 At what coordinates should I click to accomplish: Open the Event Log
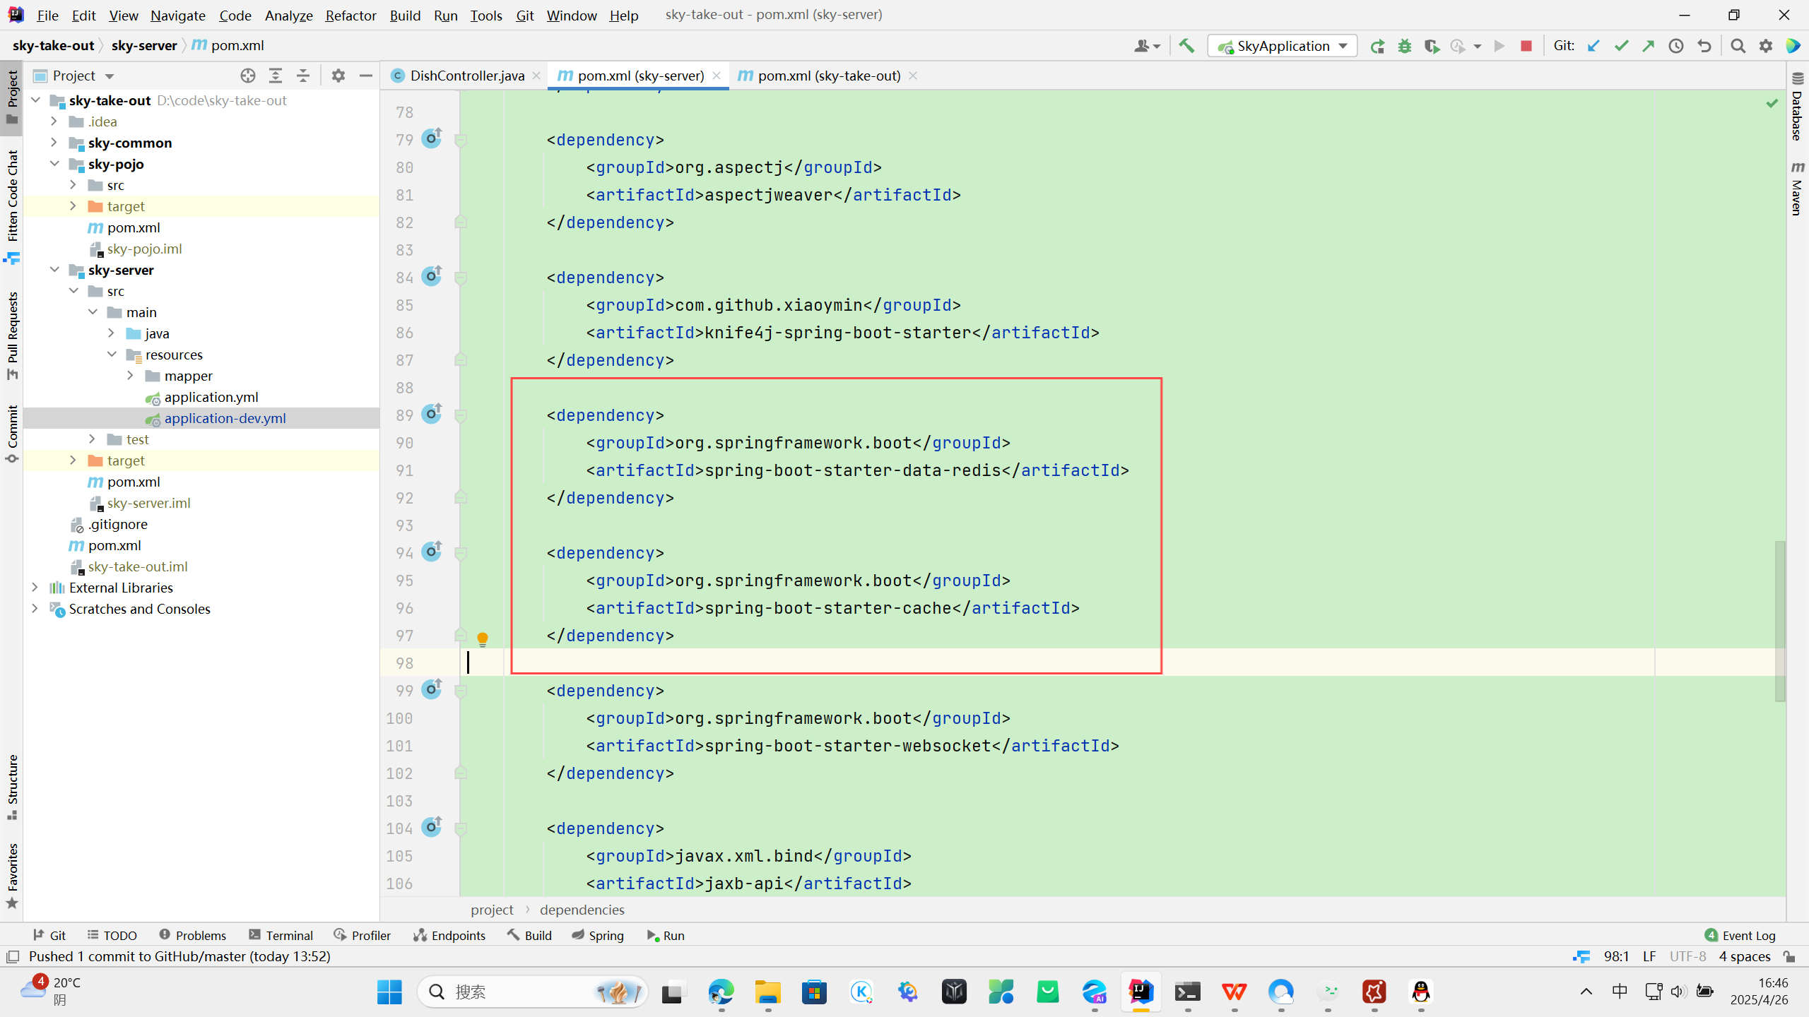click(x=1740, y=935)
